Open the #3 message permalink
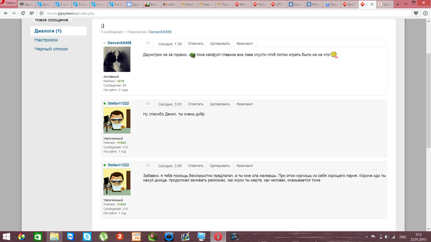Viewport: 431px width, 242px height. (148, 166)
